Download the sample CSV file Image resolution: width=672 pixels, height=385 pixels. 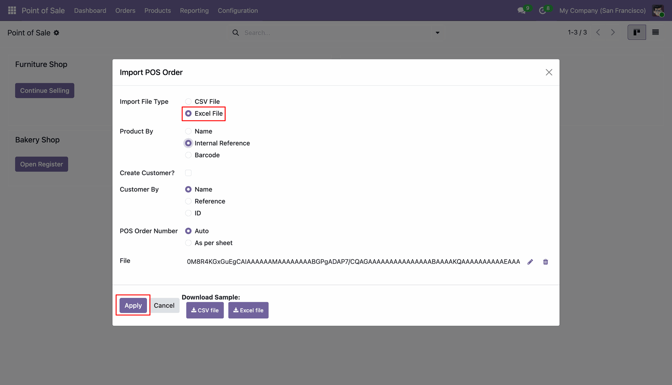coord(205,310)
